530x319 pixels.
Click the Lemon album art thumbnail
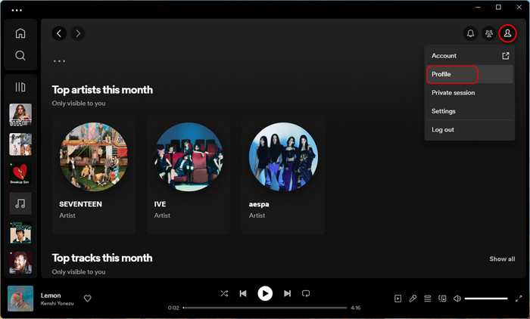click(20, 299)
